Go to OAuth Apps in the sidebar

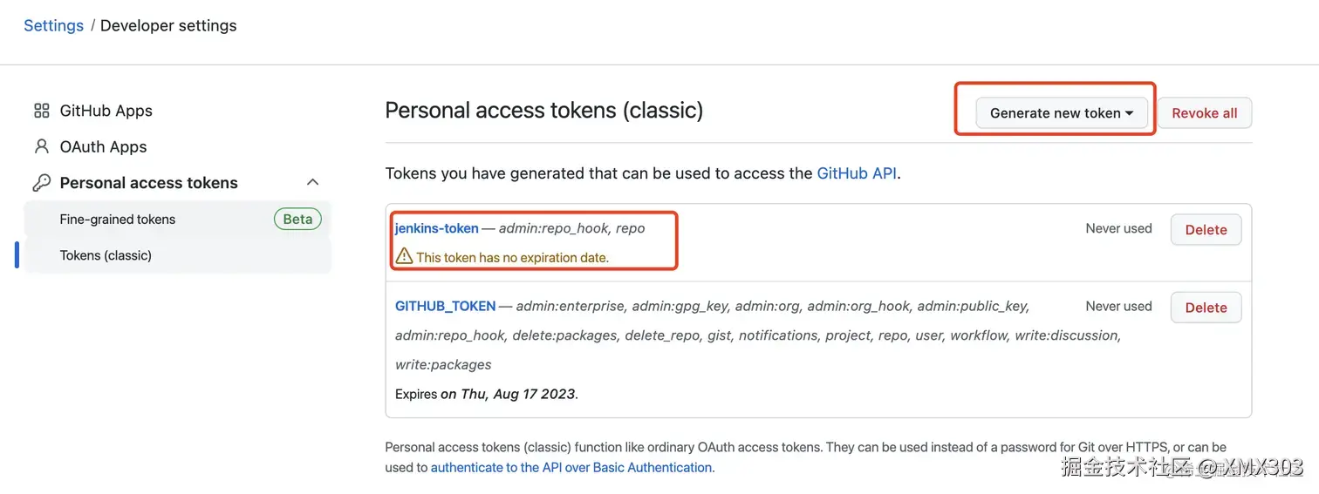click(x=103, y=146)
